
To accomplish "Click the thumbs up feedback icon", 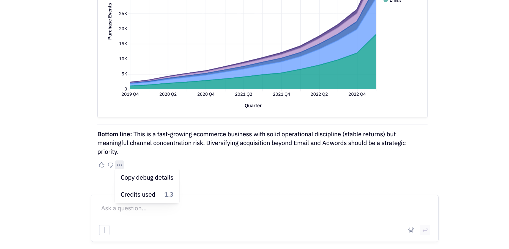I will tap(102, 165).
